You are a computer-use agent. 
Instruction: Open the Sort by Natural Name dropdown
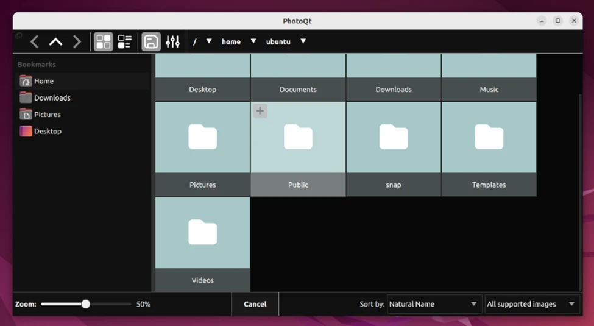pyautogui.click(x=434, y=304)
